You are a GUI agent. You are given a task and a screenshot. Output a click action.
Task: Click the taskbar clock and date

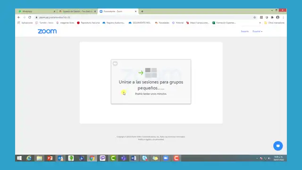point(278,158)
